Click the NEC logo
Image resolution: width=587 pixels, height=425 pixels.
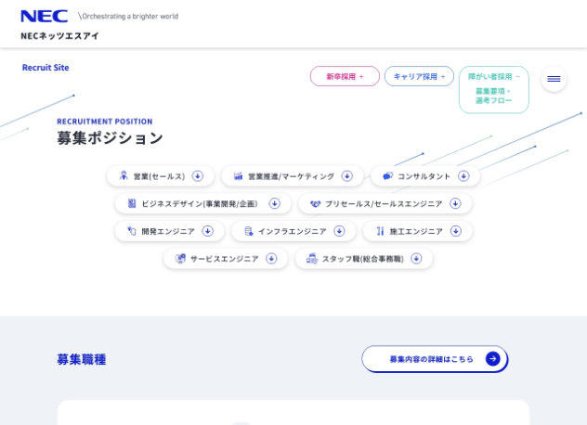tap(45, 17)
